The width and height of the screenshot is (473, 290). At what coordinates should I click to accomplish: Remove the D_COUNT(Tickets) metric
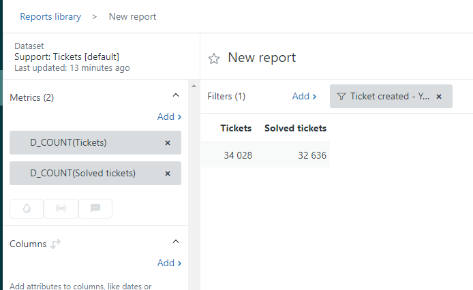(168, 143)
